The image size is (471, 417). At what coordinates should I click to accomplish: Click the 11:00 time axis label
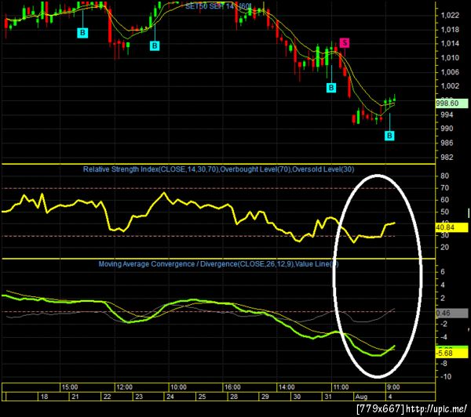click(x=341, y=387)
